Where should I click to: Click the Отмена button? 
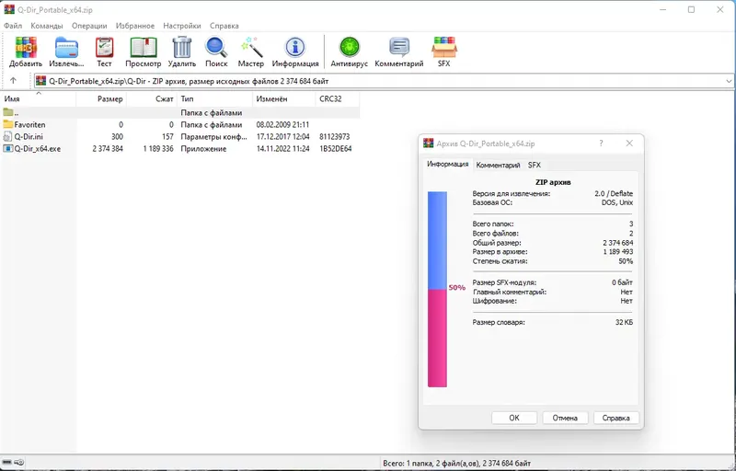[565, 418]
